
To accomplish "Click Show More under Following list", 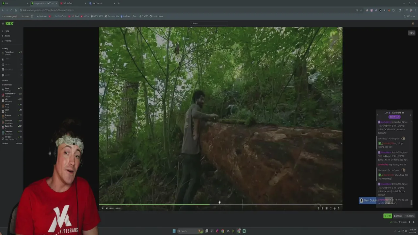I will click(5, 80).
